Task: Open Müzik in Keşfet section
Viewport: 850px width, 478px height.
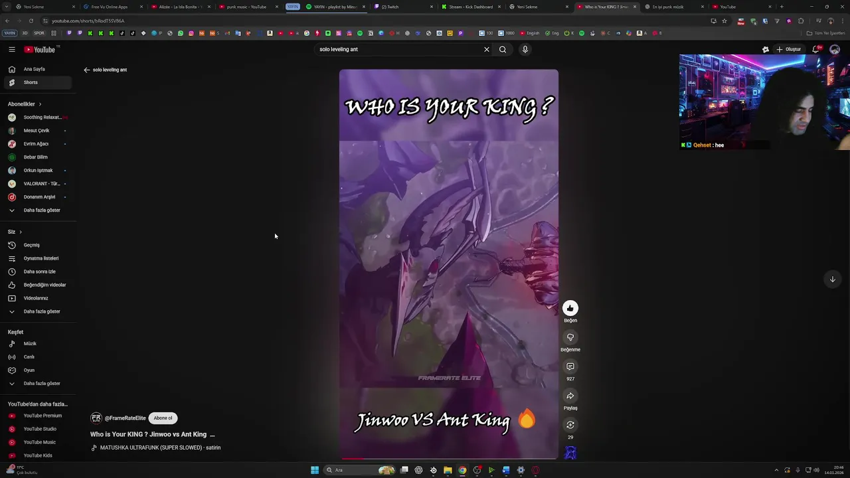Action: click(37, 344)
